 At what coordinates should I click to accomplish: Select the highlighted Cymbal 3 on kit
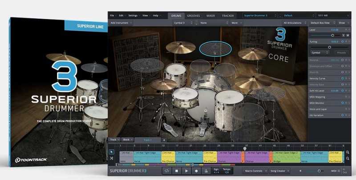click(x=215, y=48)
